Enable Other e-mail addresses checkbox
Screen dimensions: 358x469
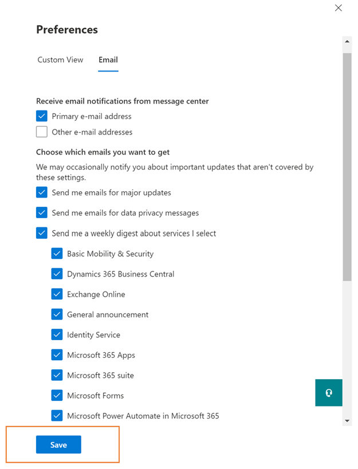point(42,132)
